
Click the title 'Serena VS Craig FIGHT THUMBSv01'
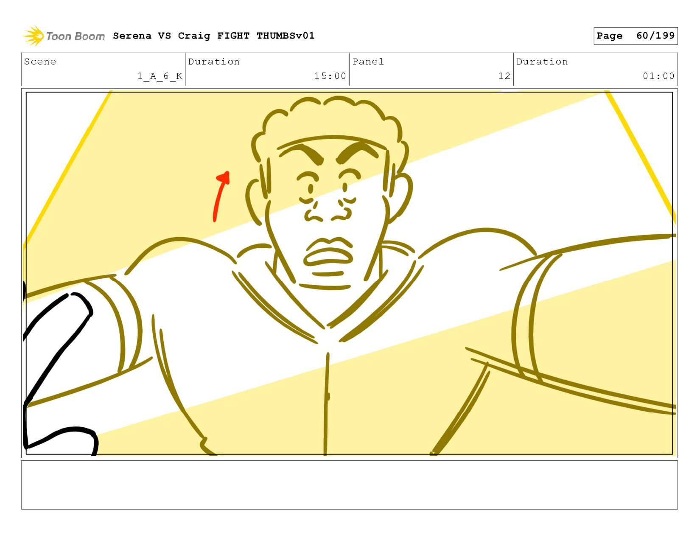(214, 36)
